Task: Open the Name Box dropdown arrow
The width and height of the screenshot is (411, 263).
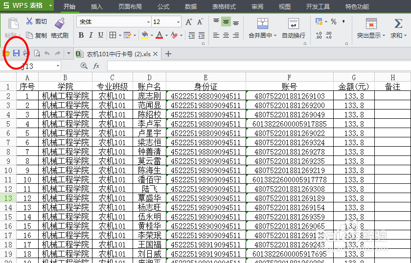Action: (58, 66)
